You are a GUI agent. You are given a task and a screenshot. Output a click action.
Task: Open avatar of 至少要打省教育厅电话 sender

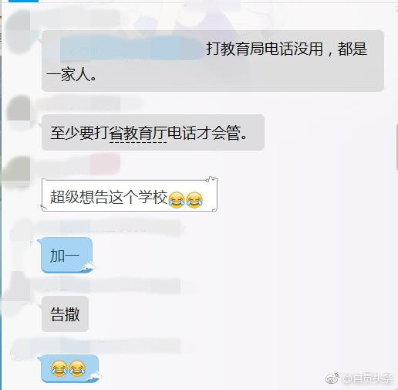coord(19,112)
